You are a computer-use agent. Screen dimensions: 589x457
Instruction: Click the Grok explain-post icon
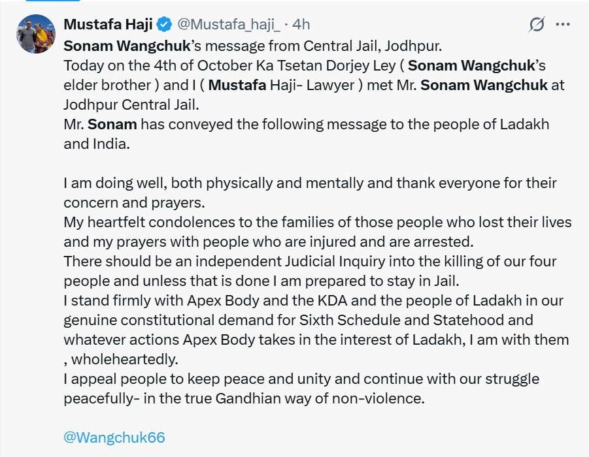click(x=537, y=25)
